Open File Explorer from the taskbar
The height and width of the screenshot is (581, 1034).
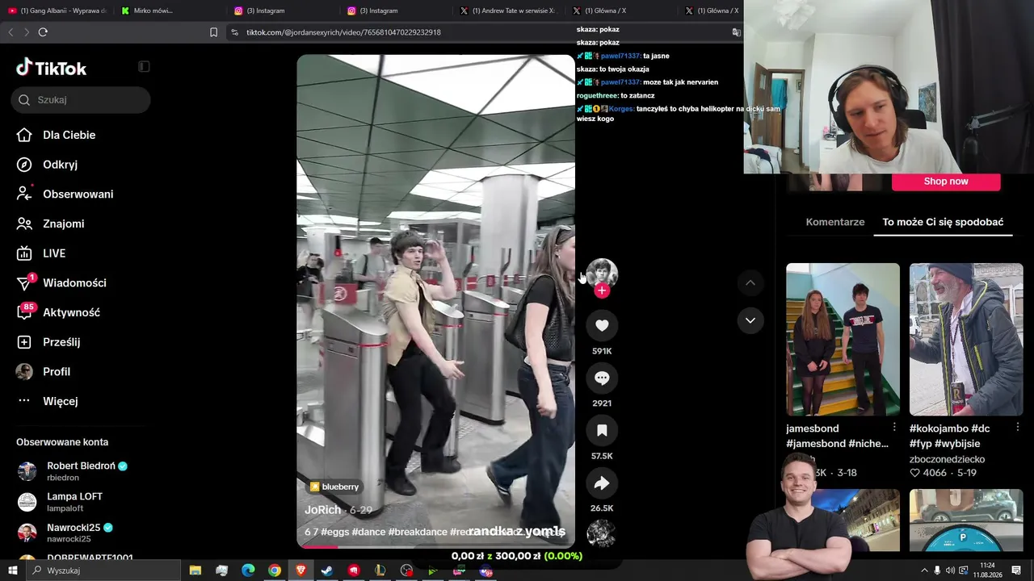[195, 571]
